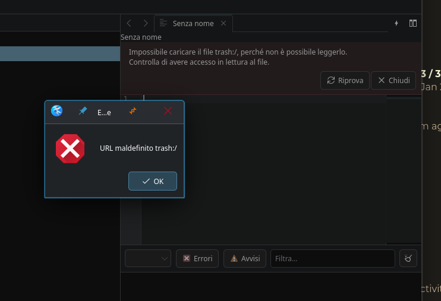Click the Filtra text field

[332, 258]
